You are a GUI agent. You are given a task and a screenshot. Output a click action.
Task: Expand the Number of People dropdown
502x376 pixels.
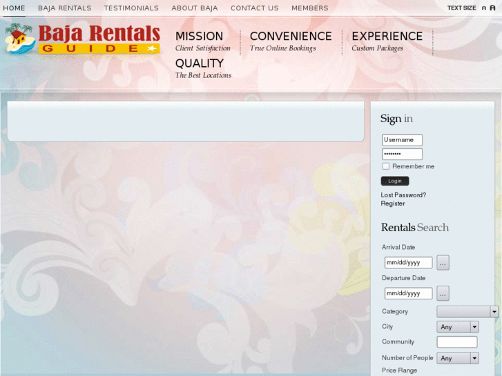coord(458,358)
